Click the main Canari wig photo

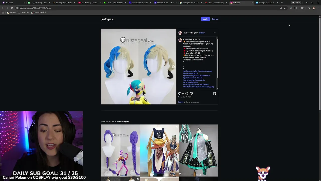coord(138,67)
